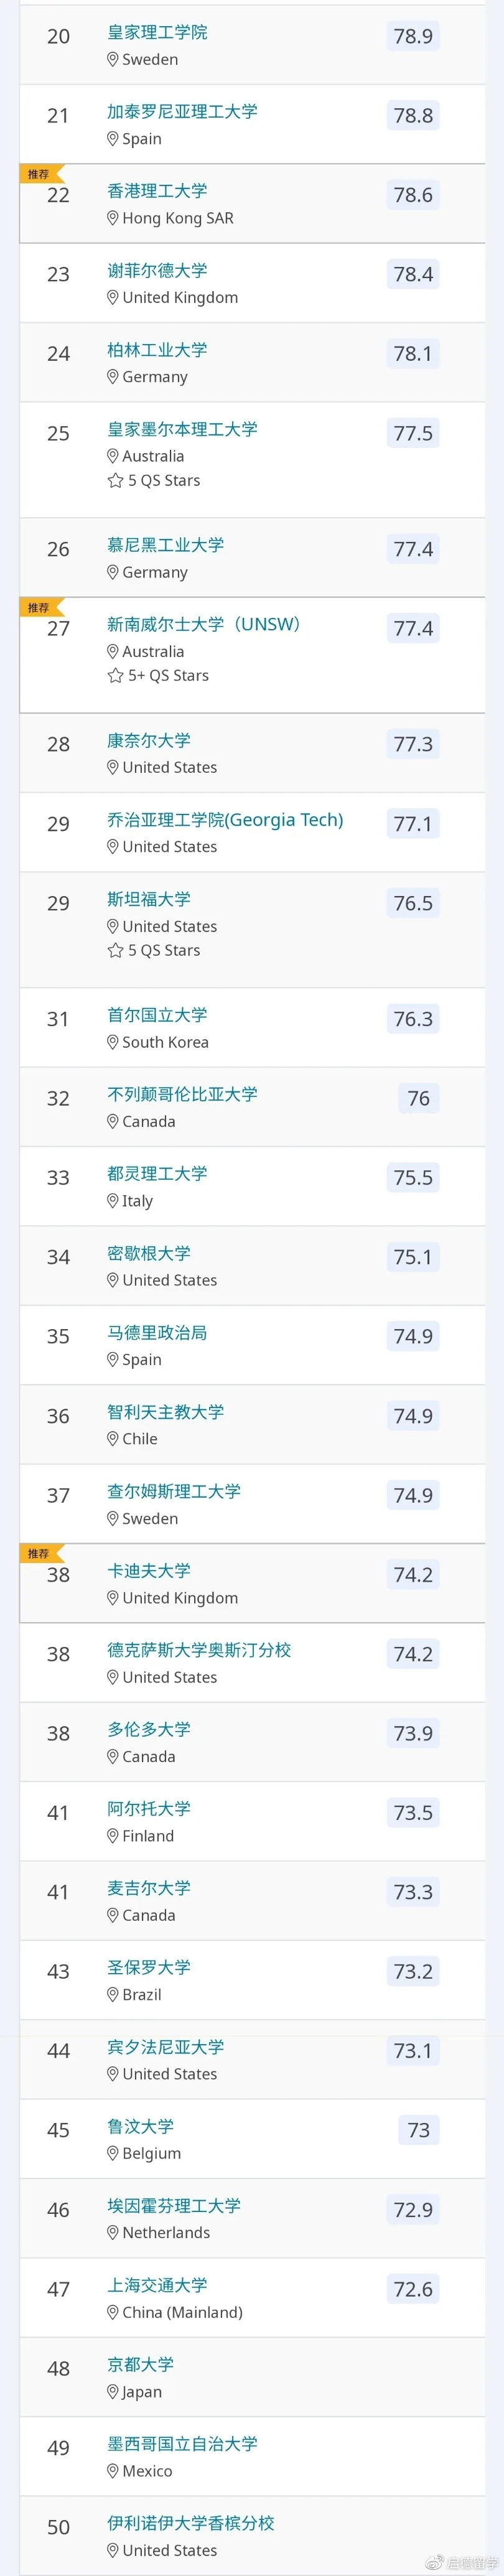Visit the 上海交通大学 page link
The height and width of the screenshot is (2576, 504).
click(157, 2285)
